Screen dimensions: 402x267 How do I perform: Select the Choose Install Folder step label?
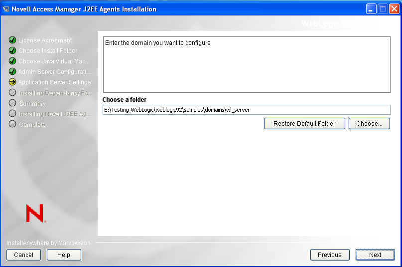(48, 51)
